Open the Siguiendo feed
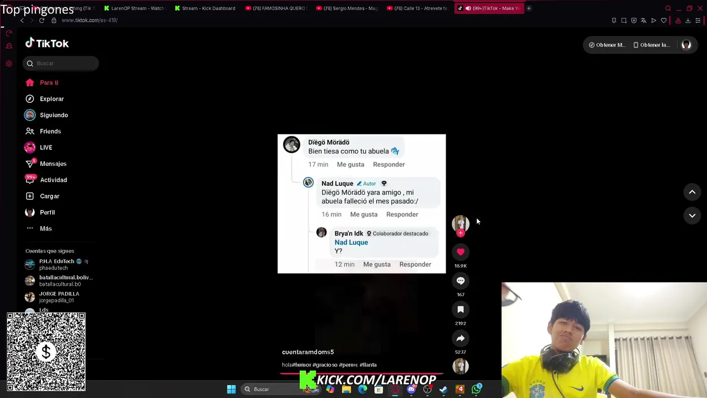This screenshot has width=707, height=398. [x=46, y=115]
